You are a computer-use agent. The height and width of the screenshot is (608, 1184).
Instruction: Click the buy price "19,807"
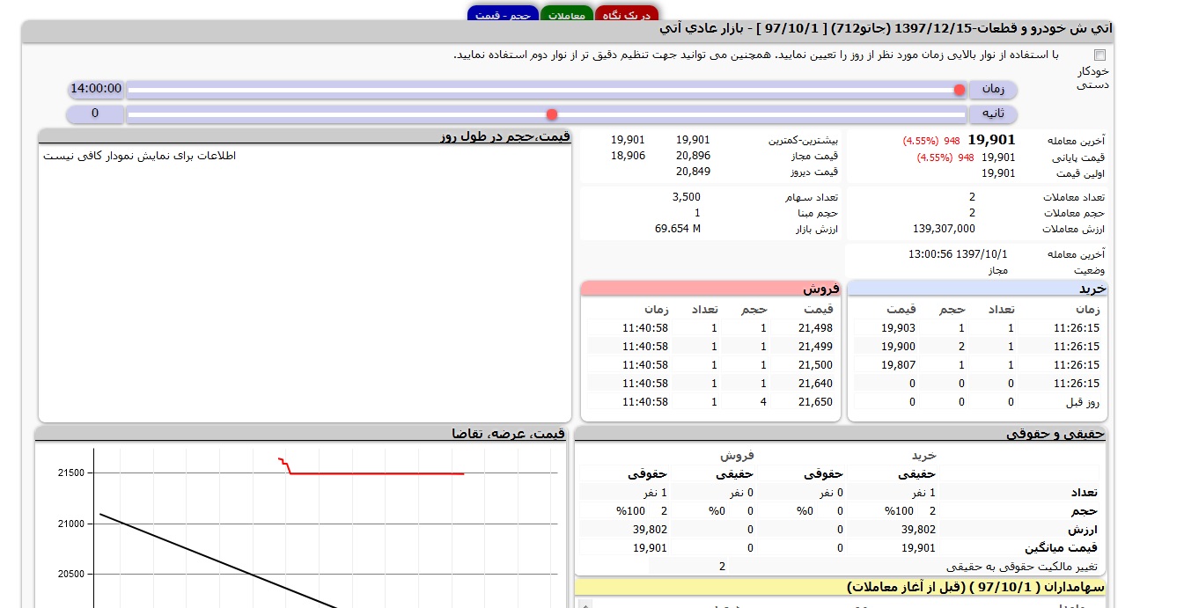tap(898, 365)
